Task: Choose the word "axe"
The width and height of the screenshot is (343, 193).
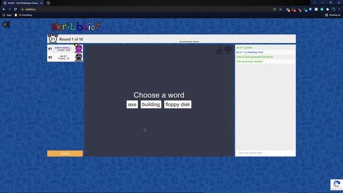Action: [x=132, y=105]
